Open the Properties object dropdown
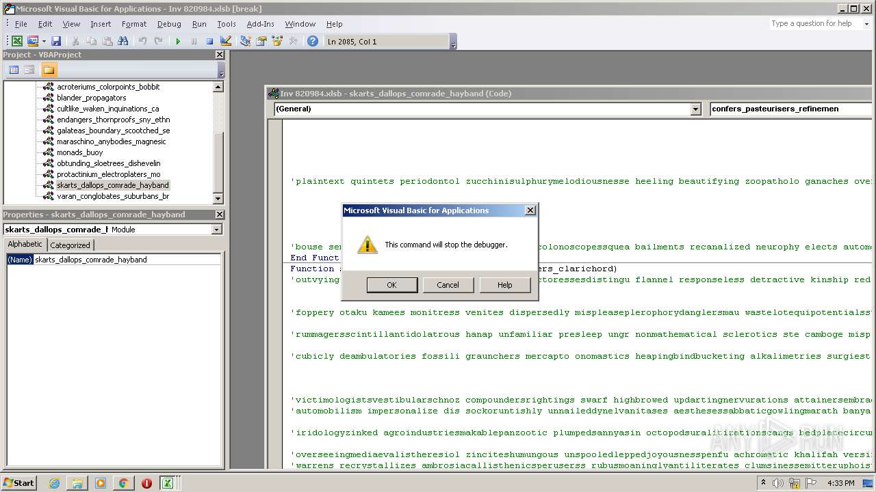 [x=217, y=230]
